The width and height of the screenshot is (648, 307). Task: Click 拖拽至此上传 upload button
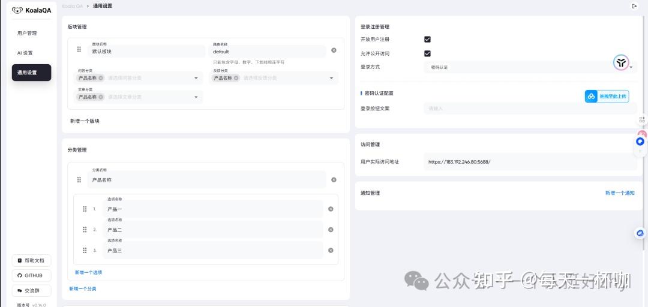click(x=607, y=97)
